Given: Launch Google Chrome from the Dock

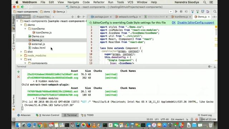Looking at the screenshot, I should pyautogui.click(x=40, y=125).
